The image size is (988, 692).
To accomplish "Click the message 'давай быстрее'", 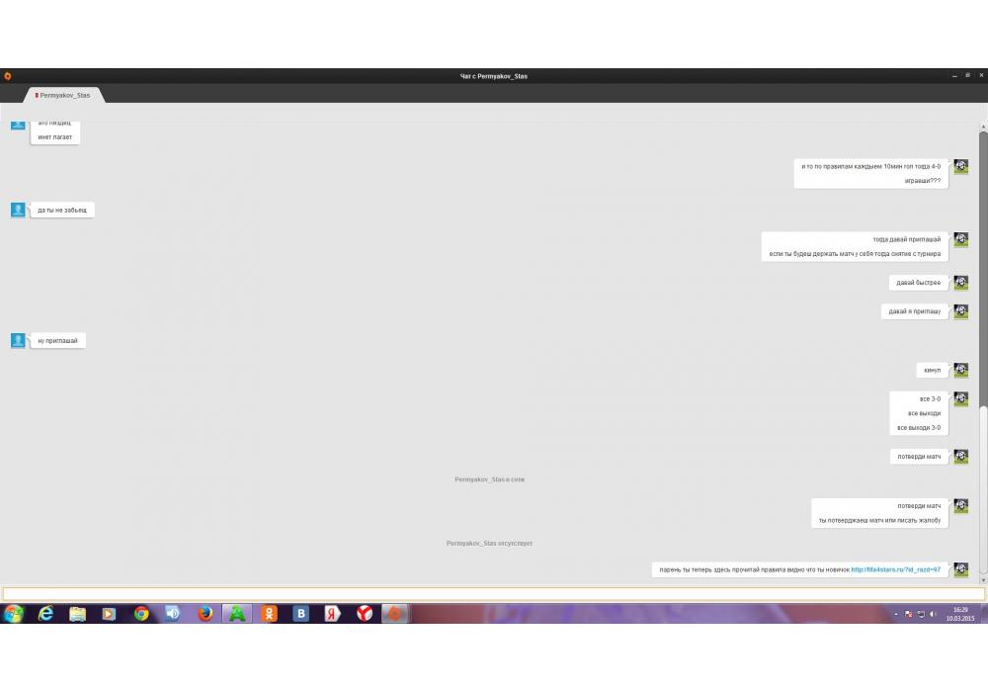I will [x=918, y=283].
